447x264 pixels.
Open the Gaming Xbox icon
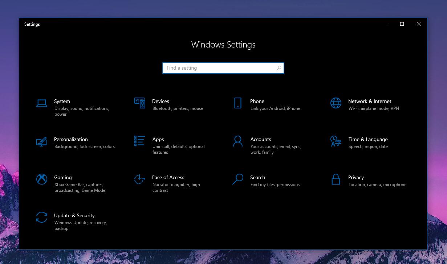(42, 179)
